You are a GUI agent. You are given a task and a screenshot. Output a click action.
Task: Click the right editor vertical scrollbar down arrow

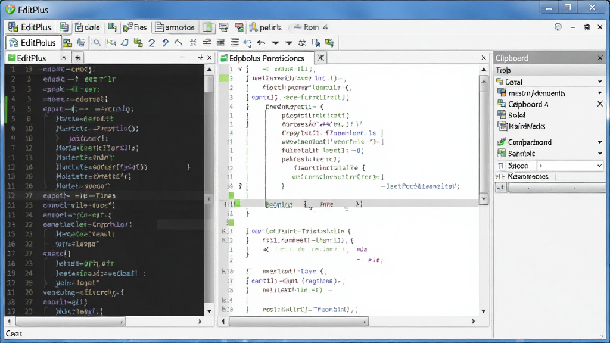[x=484, y=311]
